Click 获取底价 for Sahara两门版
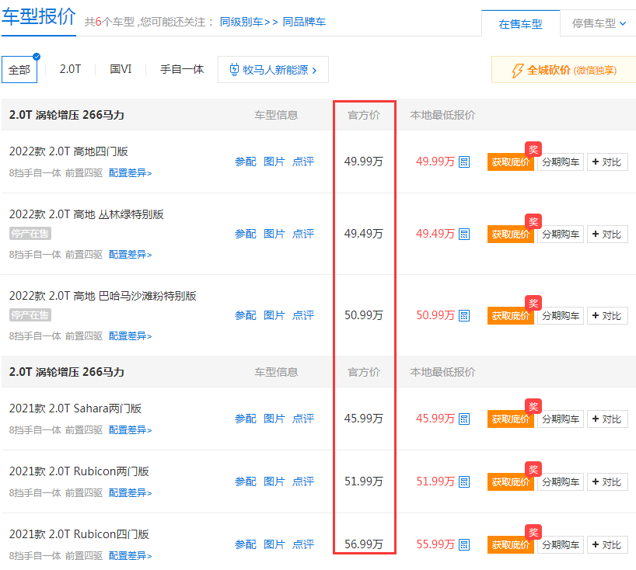The width and height of the screenshot is (636, 570). (x=510, y=419)
